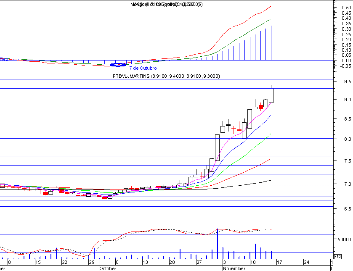The width and height of the screenshot is (353, 271).
Task: Select the filled red candle near 8.8
Action: click(261, 107)
